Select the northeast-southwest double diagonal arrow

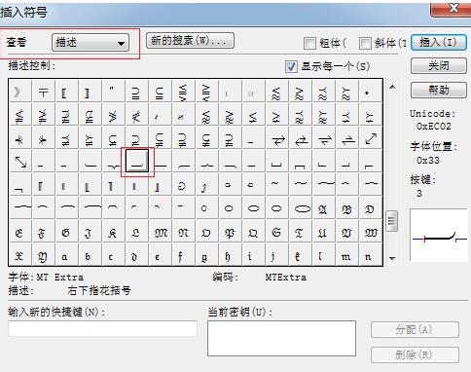pos(370,138)
